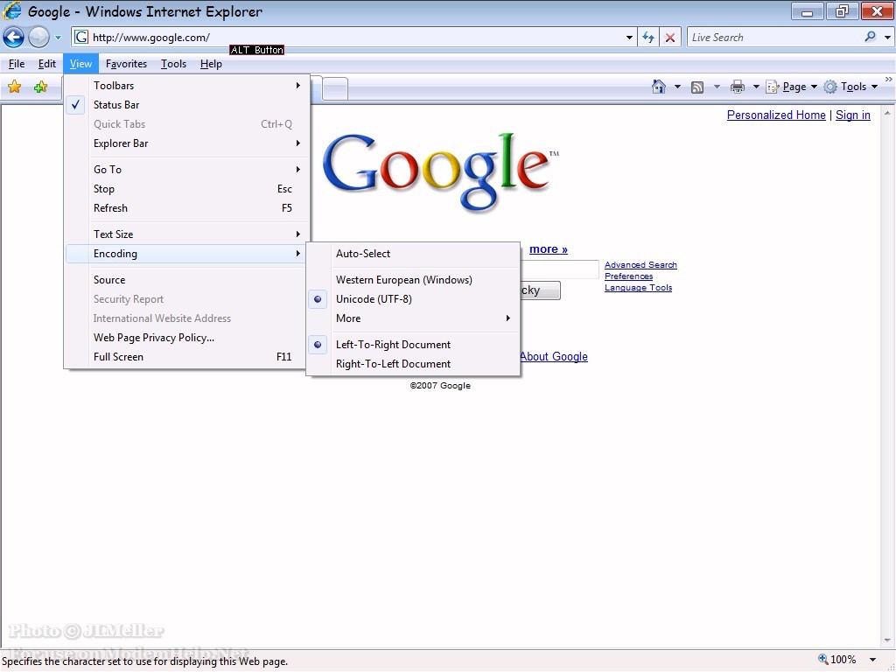The height and width of the screenshot is (672, 896).
Task: Click the Encoding menu entry
Action: 186,254
